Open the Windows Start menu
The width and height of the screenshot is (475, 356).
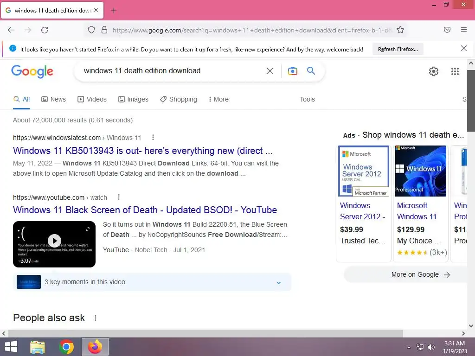[11, 347]
